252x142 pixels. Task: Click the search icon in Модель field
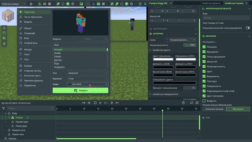point(106,39)
